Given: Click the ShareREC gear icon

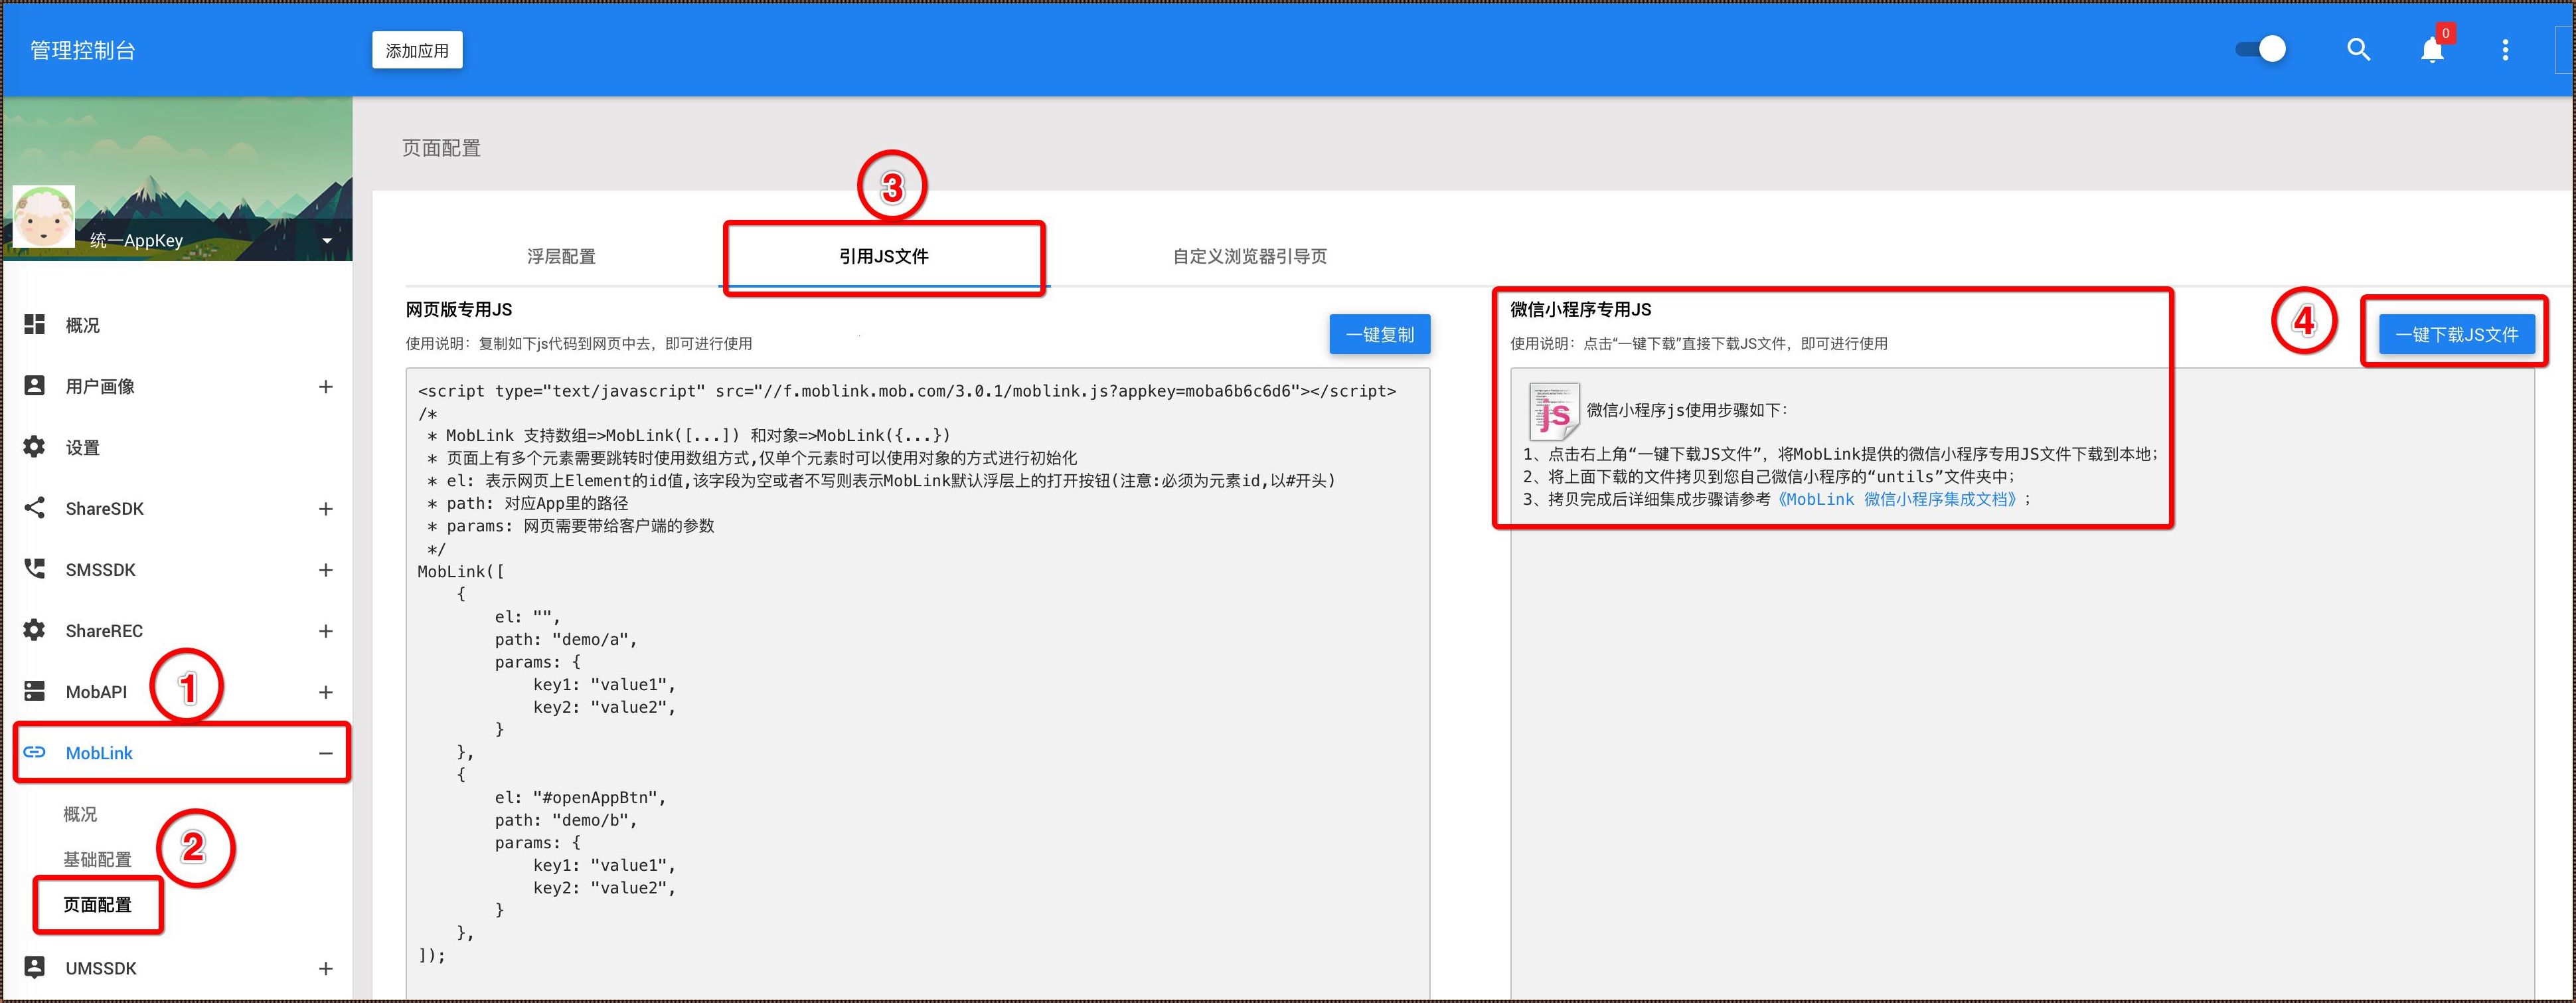Looking at the screenshot, I should (x=35, y=630).
